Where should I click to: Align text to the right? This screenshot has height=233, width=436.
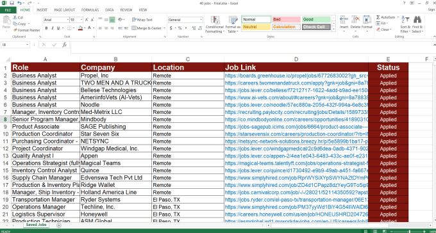112,28
